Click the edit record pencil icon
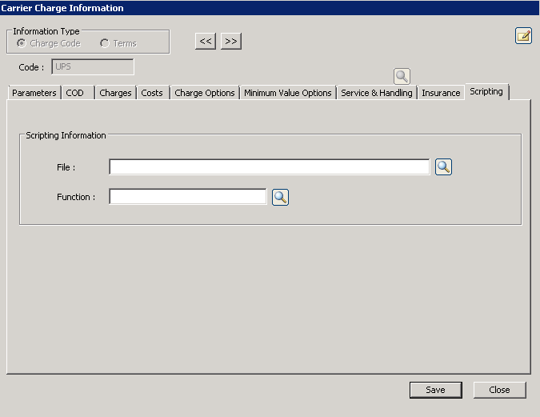 coord(523,35)
